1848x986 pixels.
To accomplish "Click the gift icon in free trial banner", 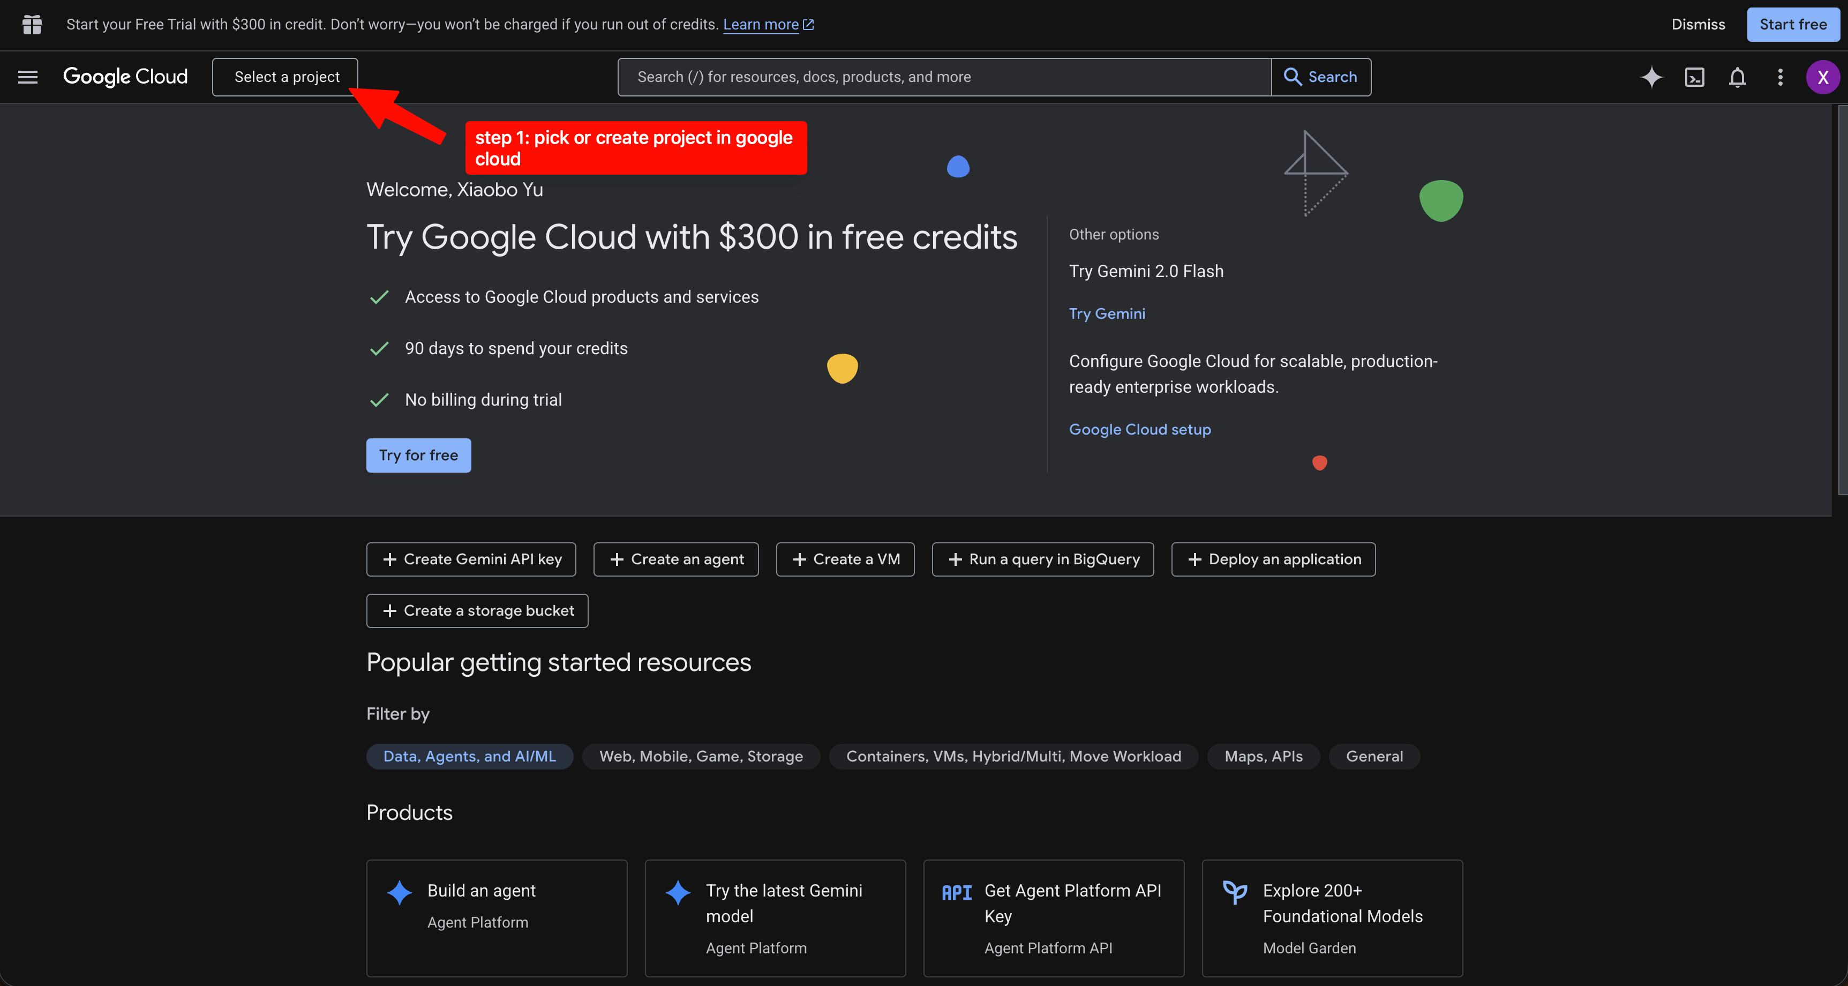I will point(32,25).
